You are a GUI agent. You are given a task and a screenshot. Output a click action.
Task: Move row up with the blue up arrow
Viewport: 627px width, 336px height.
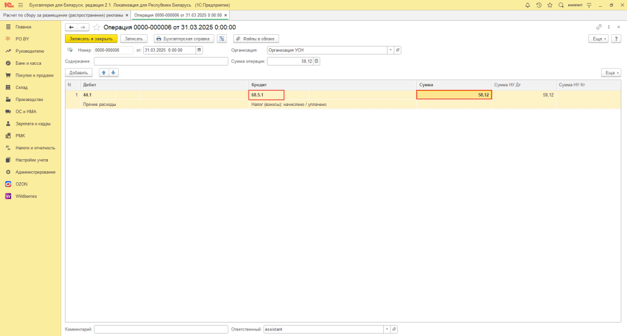[103, 72]
